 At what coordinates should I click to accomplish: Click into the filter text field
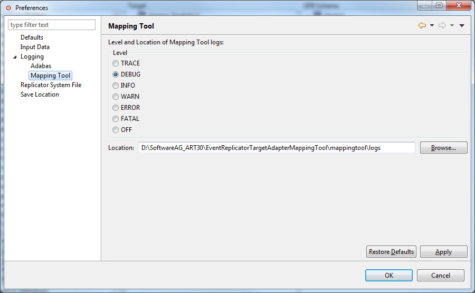52,25
